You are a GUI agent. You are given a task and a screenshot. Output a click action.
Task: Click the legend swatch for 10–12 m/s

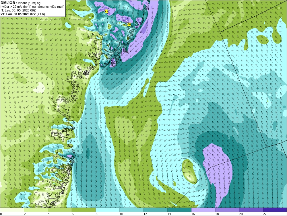[x=132, y=210]
